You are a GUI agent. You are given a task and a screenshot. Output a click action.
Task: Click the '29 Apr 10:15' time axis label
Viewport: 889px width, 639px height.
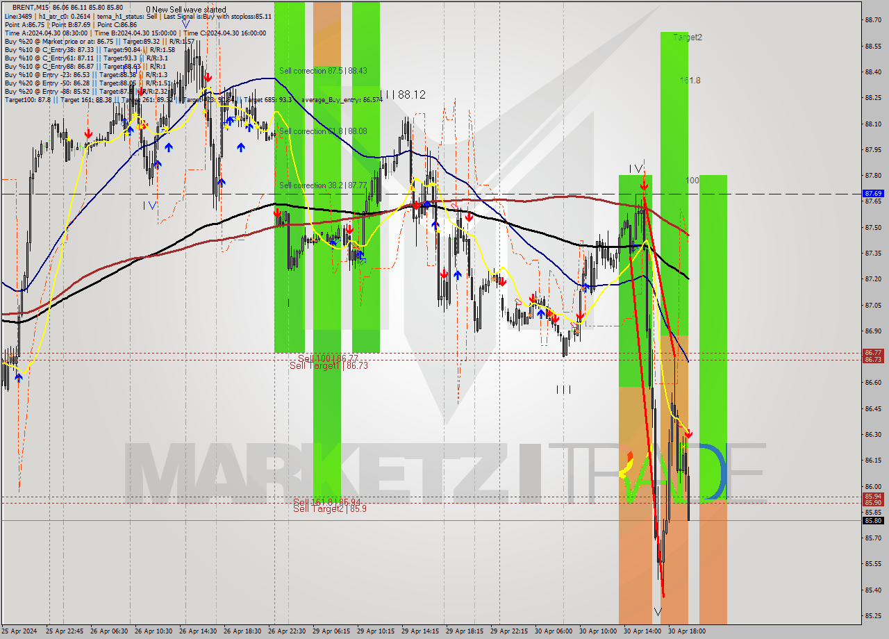376,631
